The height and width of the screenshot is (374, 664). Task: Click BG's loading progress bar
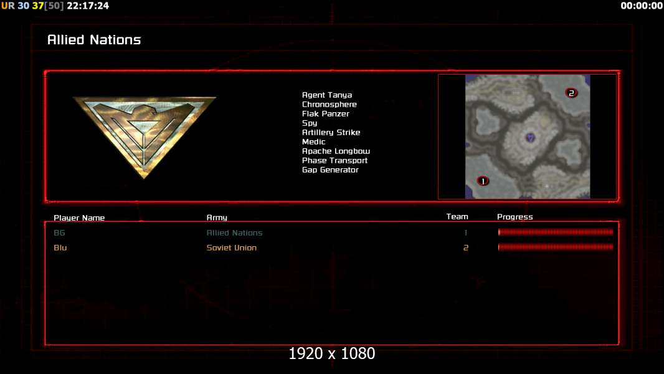tap(556, 232)
